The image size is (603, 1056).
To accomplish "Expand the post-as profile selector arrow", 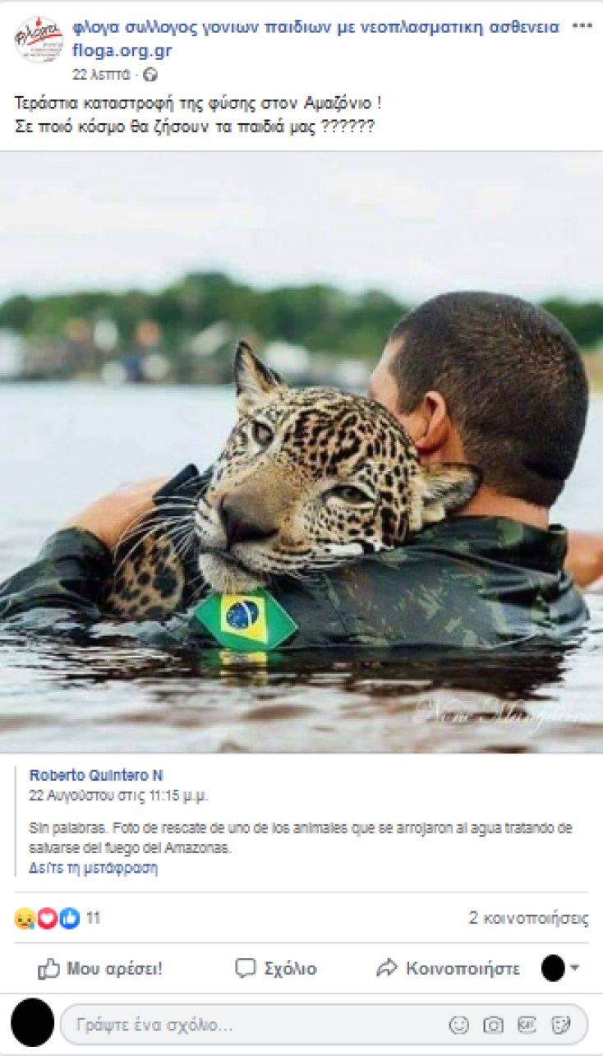I will click(574, 969).
